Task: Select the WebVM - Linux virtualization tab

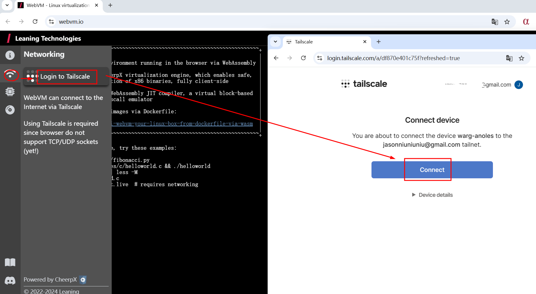Action: (x=58, y=5)
